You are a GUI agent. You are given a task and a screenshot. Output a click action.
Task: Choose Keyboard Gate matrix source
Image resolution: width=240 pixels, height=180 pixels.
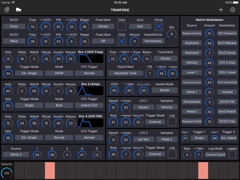coord(192,121)
